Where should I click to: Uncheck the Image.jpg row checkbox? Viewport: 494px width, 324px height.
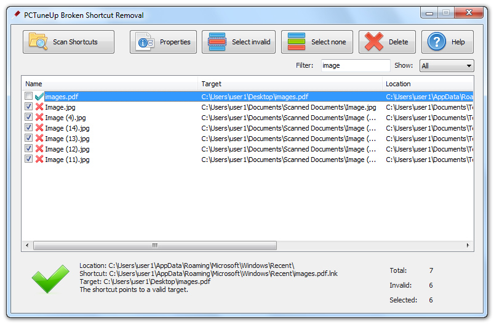tap(28, 107)
